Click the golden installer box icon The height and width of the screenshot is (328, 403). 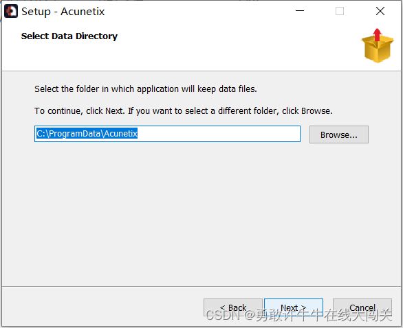(378, 49)
